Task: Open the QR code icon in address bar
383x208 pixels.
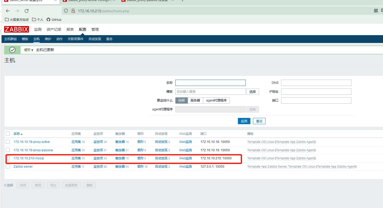Action: [x=376, y=11]
